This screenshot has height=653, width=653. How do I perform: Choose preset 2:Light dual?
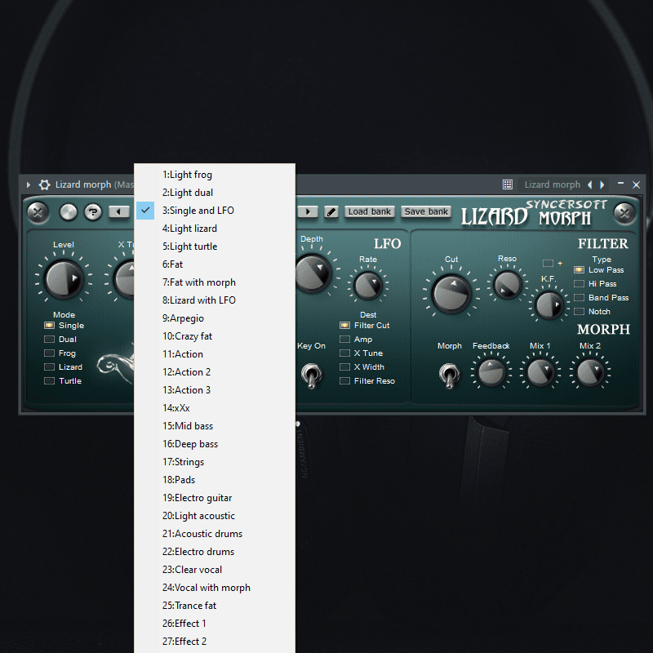tap(215, 193)
